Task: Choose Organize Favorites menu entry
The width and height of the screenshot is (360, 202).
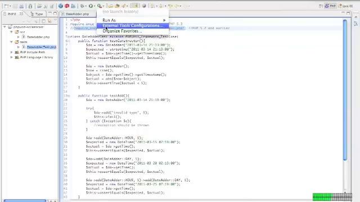Action: click(x=133, y=31)
